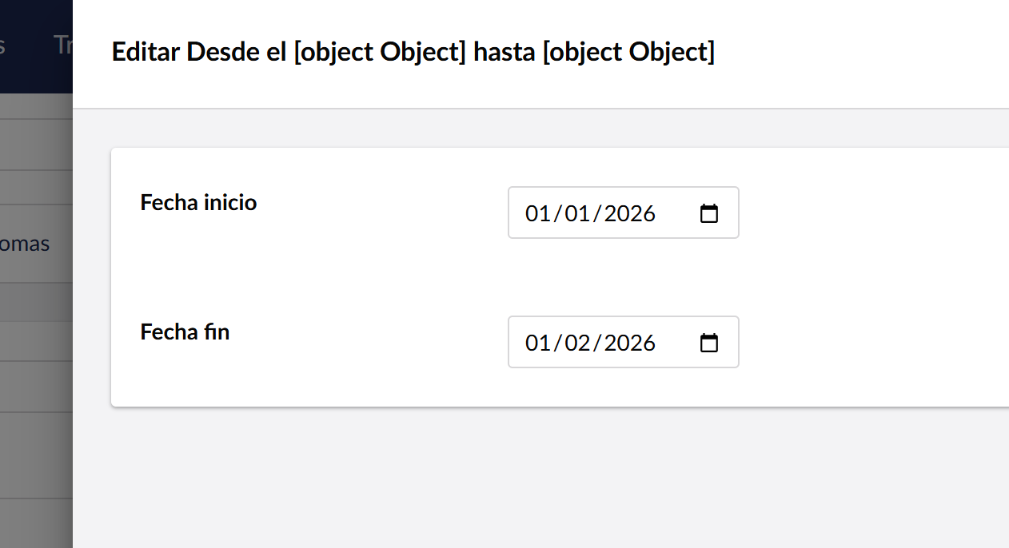This screenshot has height=548, width=1009.
Task: Click the cut-off 's' item in the dark top bar
Action: tap(3, 45)
